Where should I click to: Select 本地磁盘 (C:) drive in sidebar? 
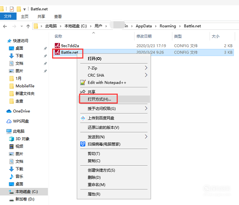tap(24, 192)
